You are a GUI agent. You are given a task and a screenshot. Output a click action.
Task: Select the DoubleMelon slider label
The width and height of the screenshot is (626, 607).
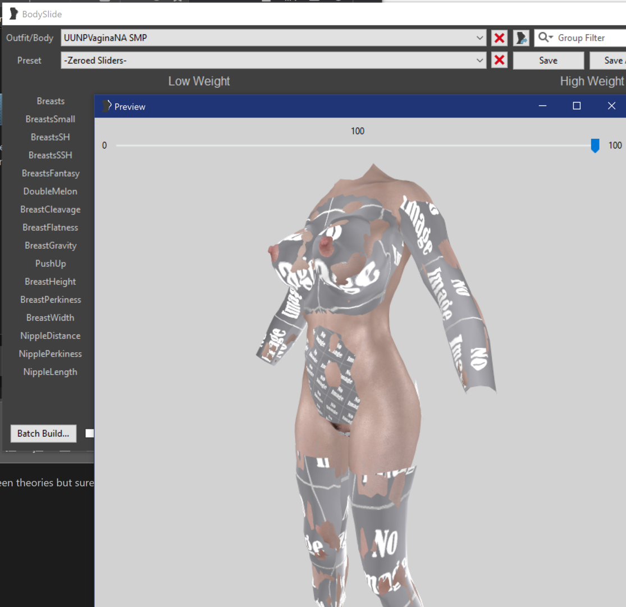click(x=51, y=192)
